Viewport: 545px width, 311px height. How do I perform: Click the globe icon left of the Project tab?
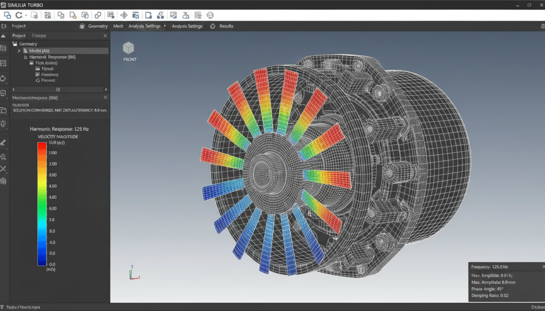(x=4, y=26)
